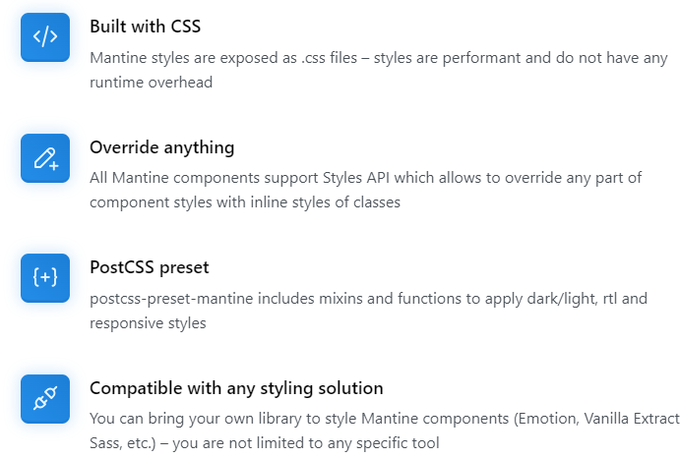Click the responsive styles text

[x=148, y=323]
